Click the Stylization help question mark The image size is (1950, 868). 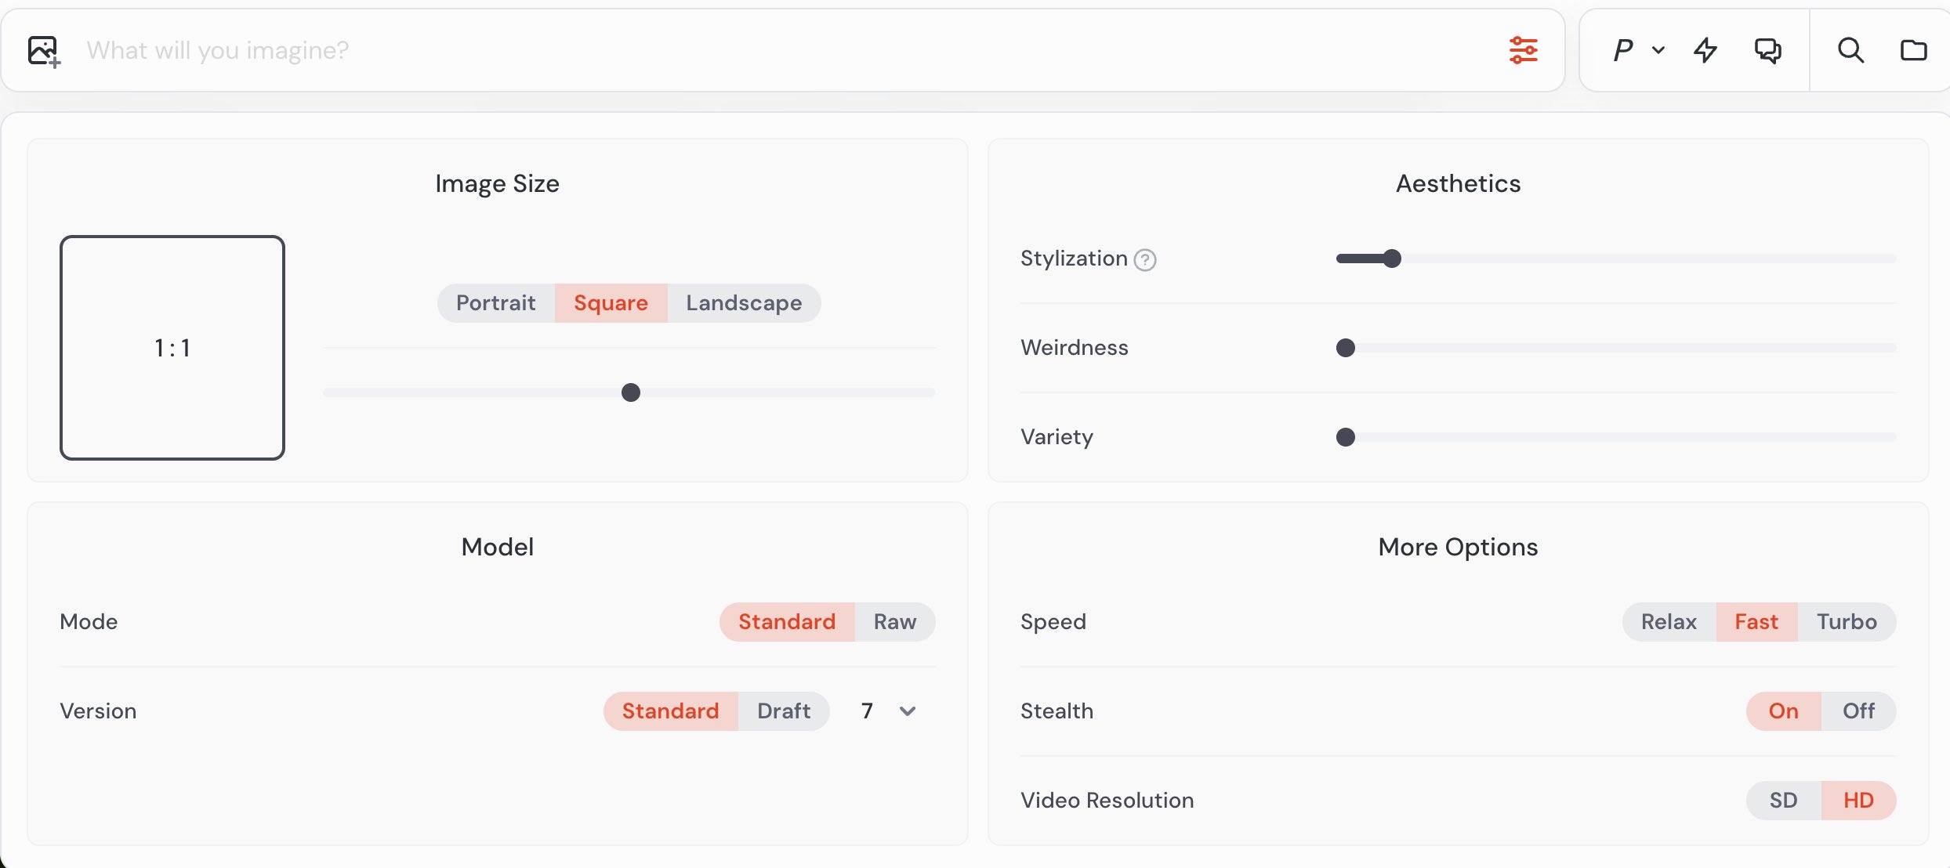1145,259
